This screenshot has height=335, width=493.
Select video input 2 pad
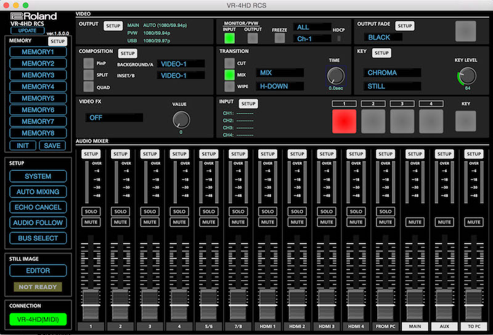(x=373, y=121)
